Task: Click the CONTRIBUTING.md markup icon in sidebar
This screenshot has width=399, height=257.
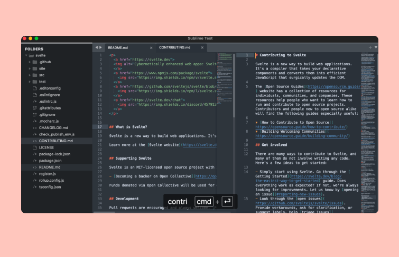Action: (35, 141)
